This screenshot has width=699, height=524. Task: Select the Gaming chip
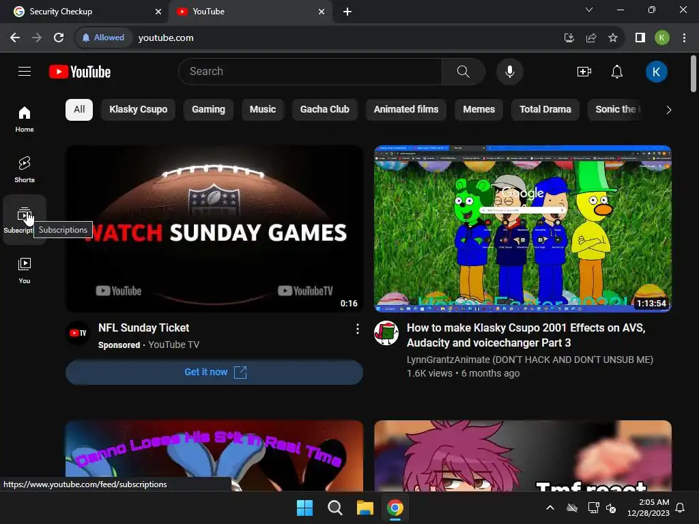[208, 110]
